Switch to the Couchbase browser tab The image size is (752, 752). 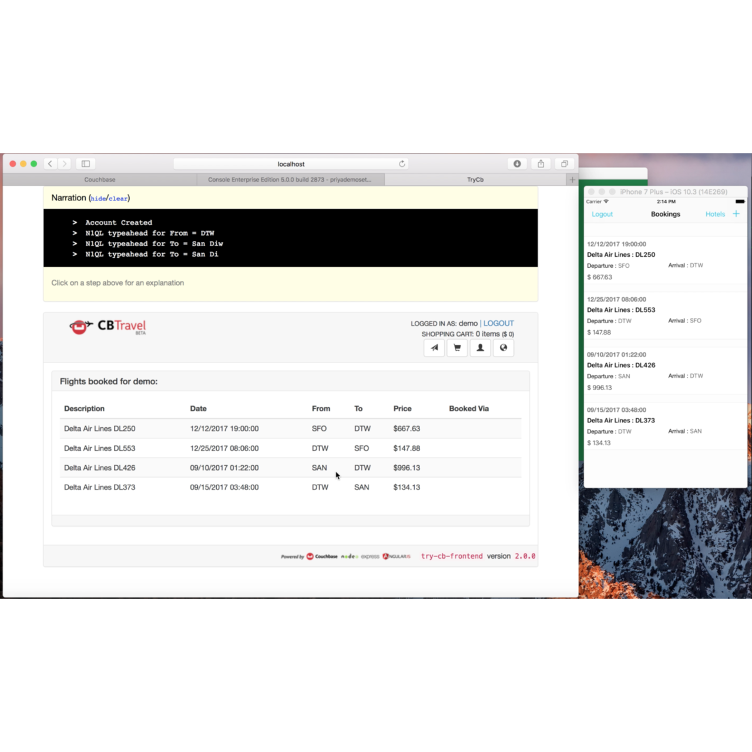pos(99,179)
